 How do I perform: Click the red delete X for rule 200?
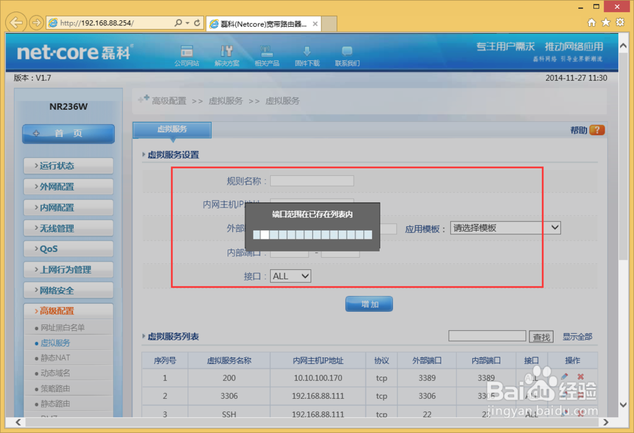click(581, 376)
